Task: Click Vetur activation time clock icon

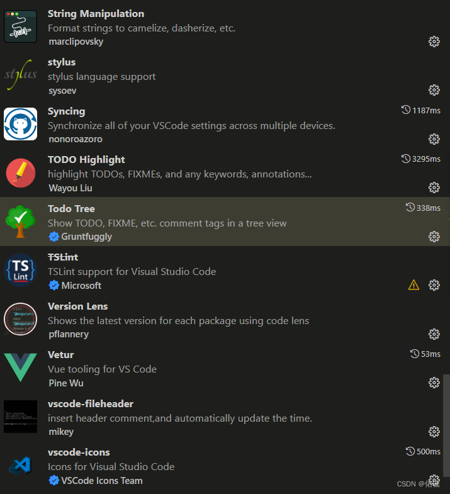Action: point(415,354)
